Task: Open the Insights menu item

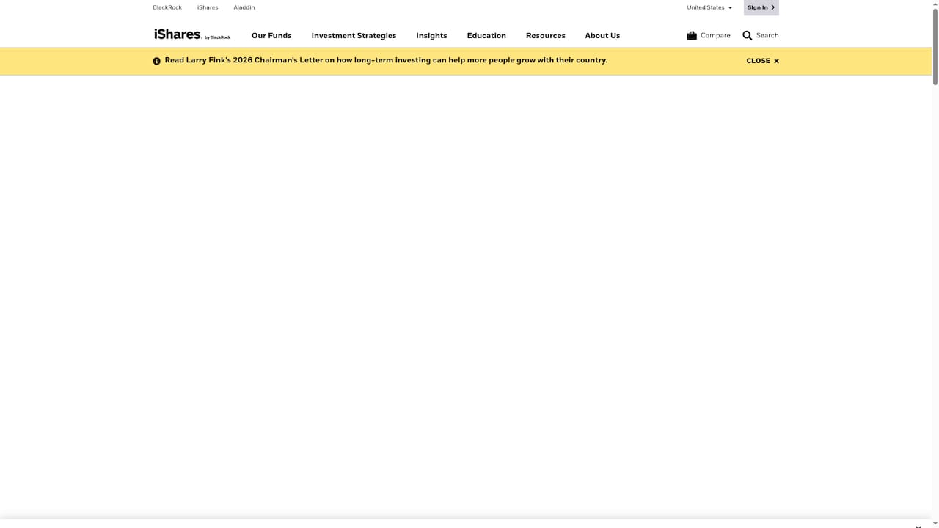Action: pyautogui.click(x=431, y=35)
